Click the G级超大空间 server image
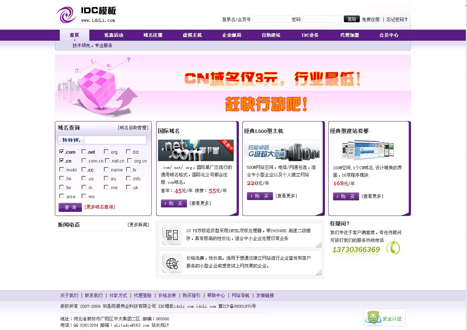The image size is (467, 330). click(x=282, y=150)
